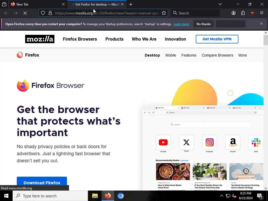Click the healthy plants article thumbnail

pos(210,171)
